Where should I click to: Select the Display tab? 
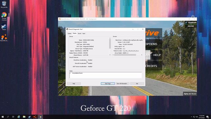pyautogui.click(x=75, y=33)
